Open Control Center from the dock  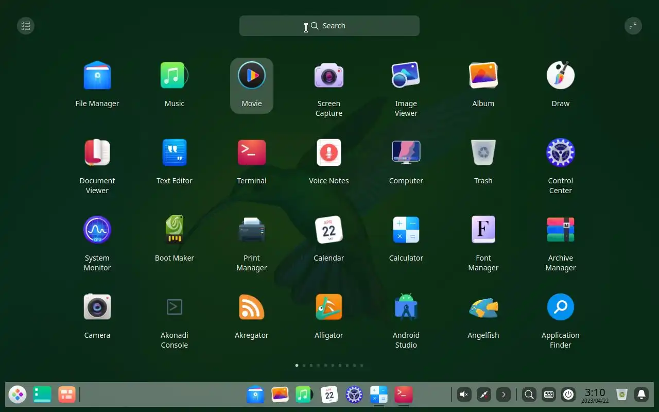click(x=354, y=395)
